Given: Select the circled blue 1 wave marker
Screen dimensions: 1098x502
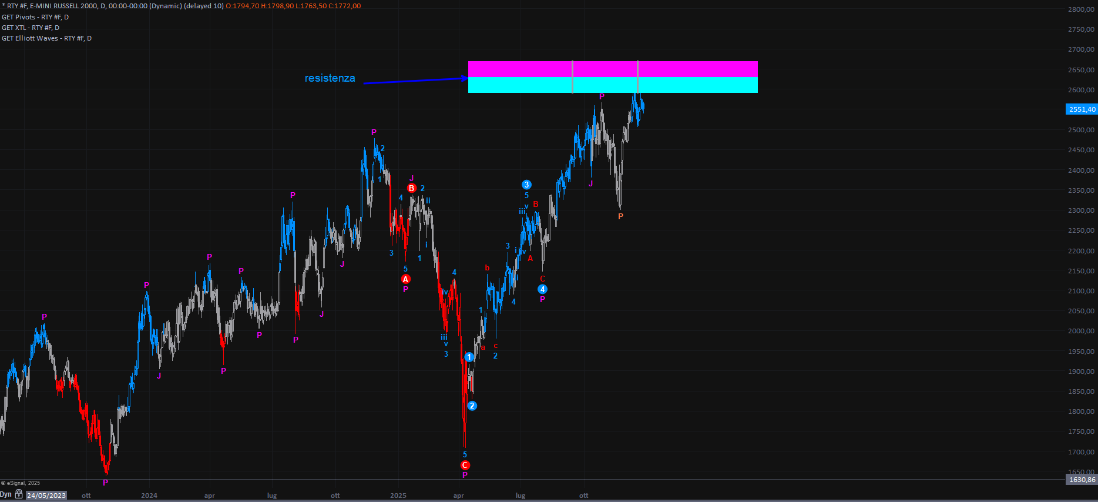Looking at the screenshot, I should point(469,357).
